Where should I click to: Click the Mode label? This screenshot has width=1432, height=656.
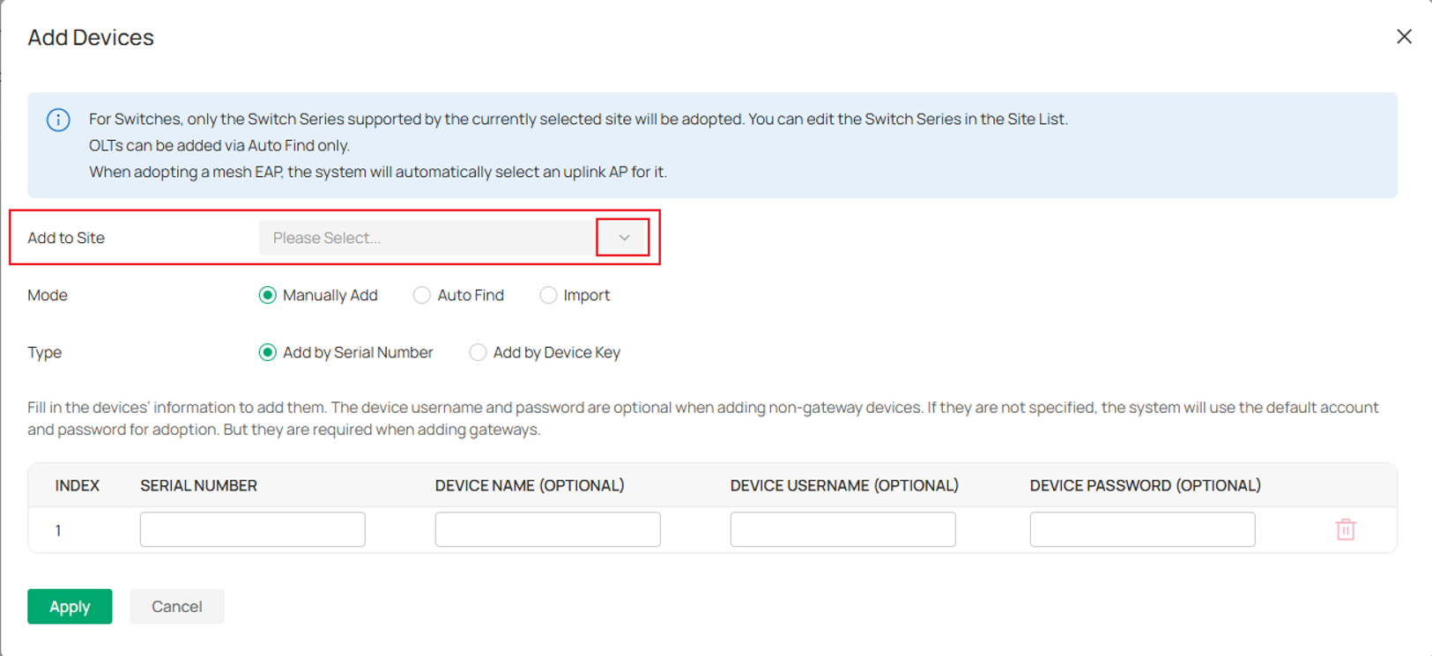click(48, 295)
